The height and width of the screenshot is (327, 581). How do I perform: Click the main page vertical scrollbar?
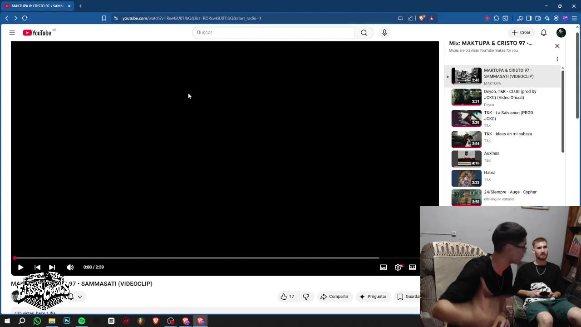(x=577, y=75)
